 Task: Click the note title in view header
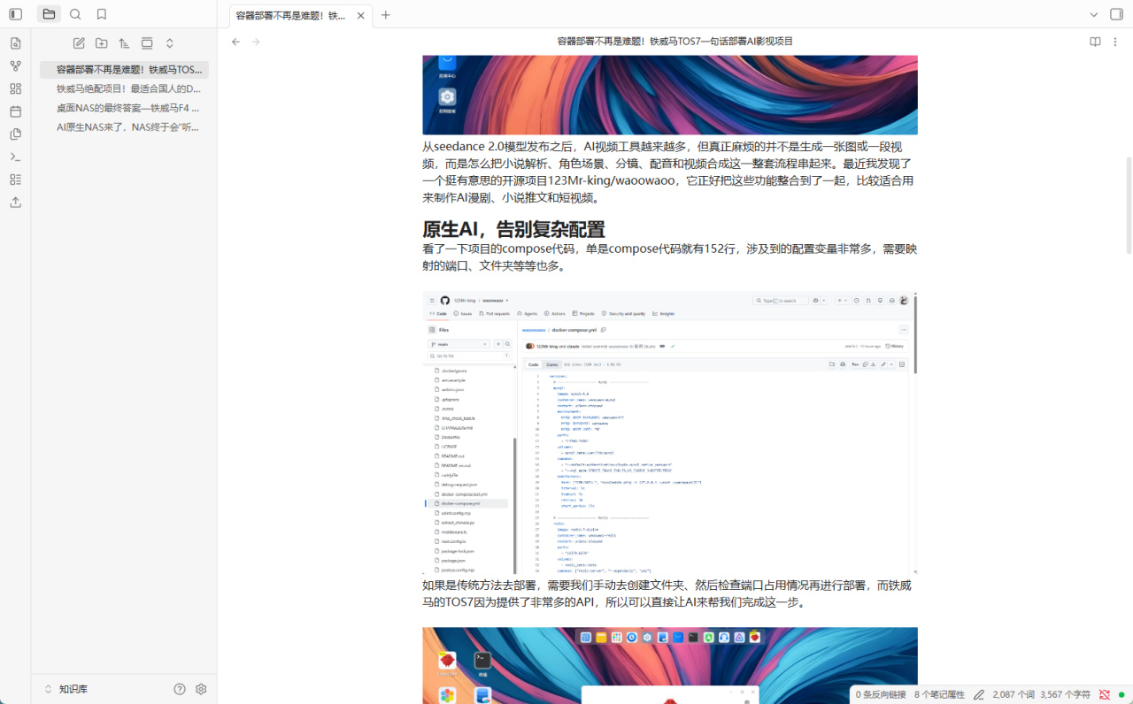tap(675, 42)
